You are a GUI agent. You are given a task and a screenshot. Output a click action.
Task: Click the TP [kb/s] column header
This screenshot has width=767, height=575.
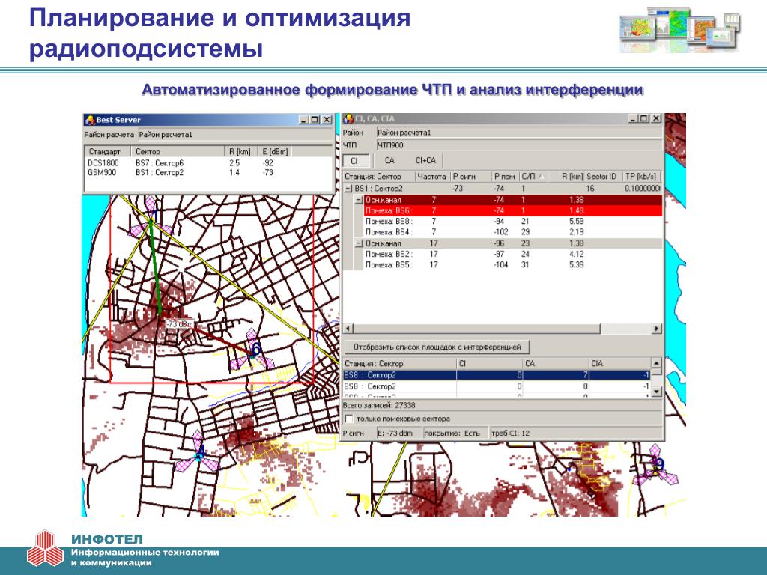tap(641, 177)
